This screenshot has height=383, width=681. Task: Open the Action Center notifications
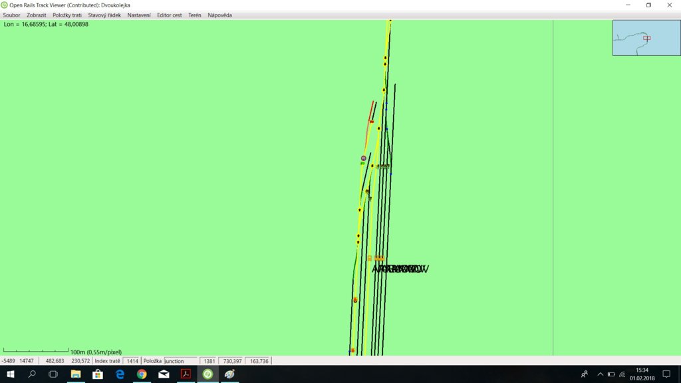666,374
